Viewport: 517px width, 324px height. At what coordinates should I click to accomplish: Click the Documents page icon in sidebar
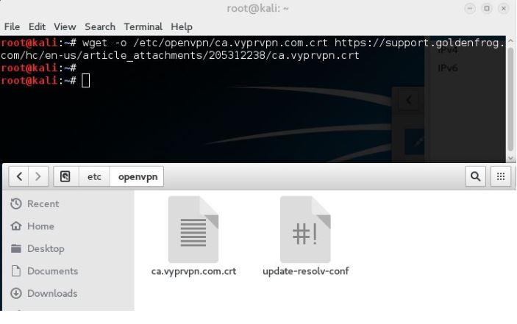16,271
